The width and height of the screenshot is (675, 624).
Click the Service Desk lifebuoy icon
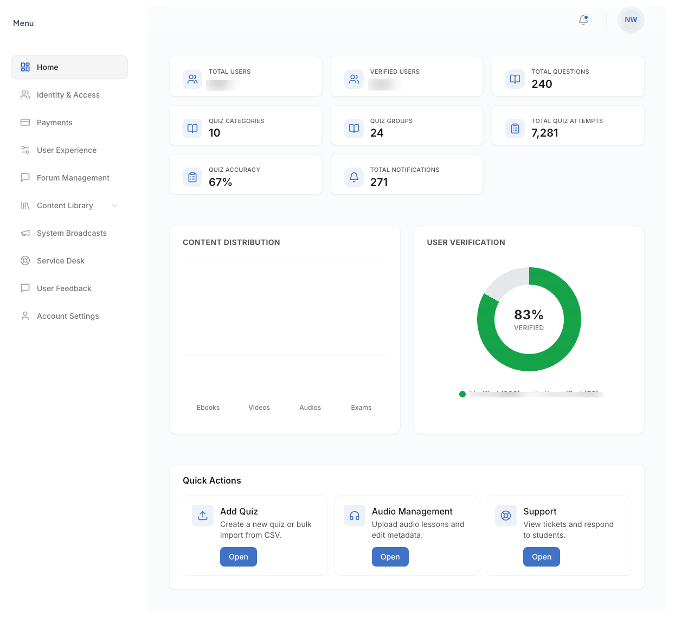click(25, 261)
